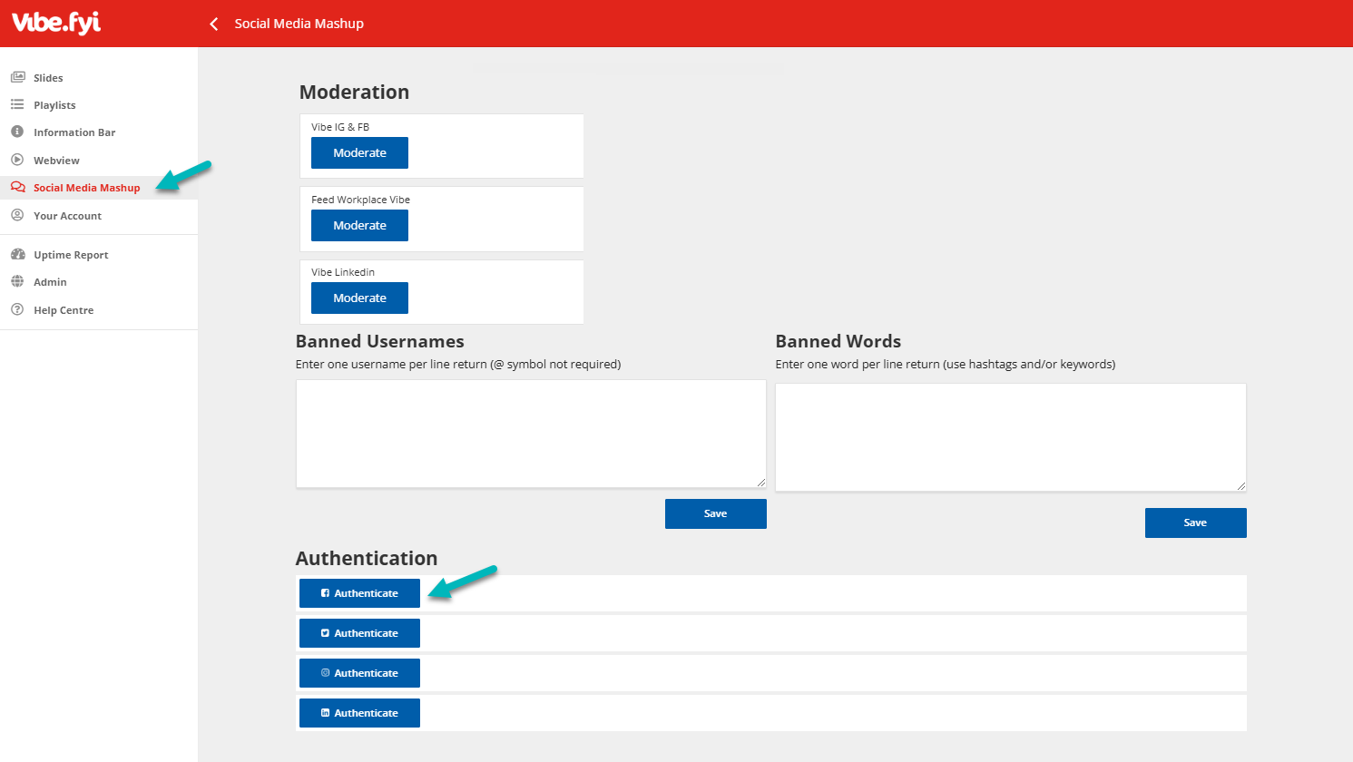Viewport: 1353px width, 762px height.
Task: Click the Social Media Mashup header title
Action: click(x=299, y=24)
